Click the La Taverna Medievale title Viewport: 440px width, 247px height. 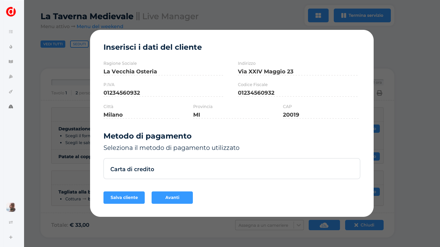click(87, 16)
